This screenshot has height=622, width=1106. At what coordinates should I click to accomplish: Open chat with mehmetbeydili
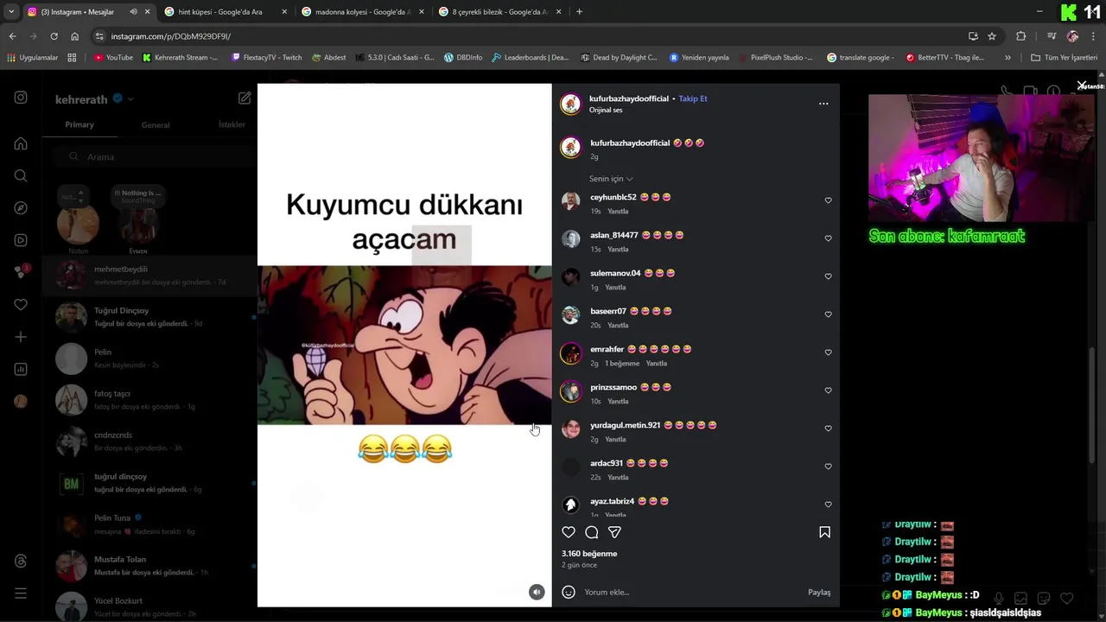pos(150,275)
